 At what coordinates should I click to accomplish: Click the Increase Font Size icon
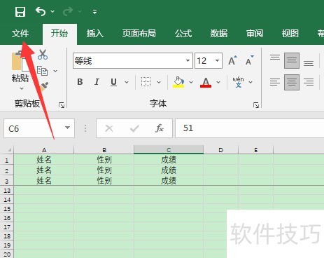point(232,60)
